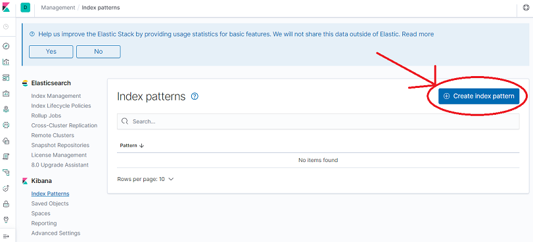Open Discover via compass sidebar icon
The height and width of the screenshot is (242, 533).
(6, 46)
